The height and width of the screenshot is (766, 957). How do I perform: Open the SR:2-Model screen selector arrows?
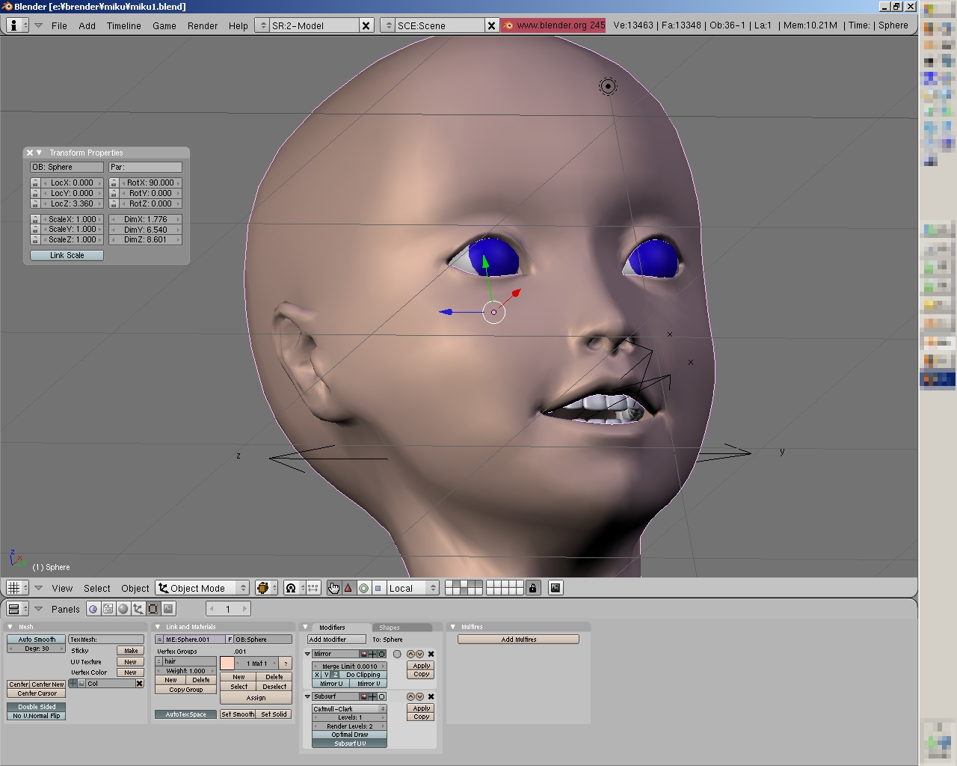click(262, 25)
